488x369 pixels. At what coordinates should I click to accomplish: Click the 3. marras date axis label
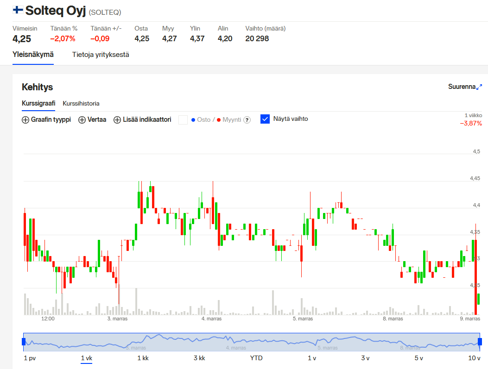117,319
